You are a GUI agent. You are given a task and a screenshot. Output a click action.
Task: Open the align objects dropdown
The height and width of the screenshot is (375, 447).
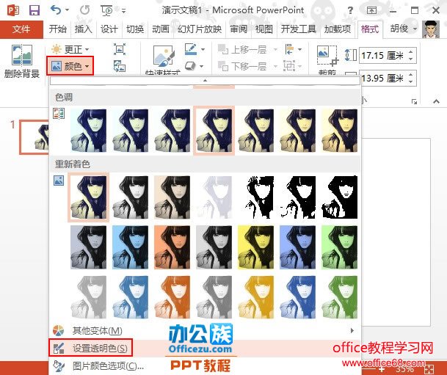[x=293, y=49]
